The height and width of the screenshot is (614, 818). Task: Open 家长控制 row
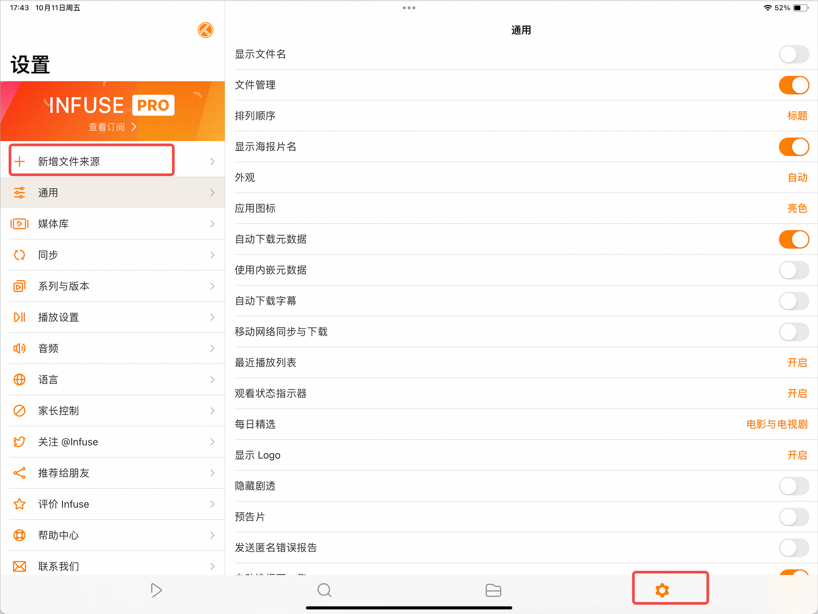[x=113, y=410]
